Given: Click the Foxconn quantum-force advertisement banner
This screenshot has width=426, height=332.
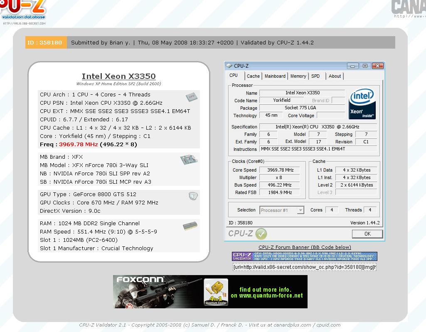Looking at the screenshot, I should point(210,292).
